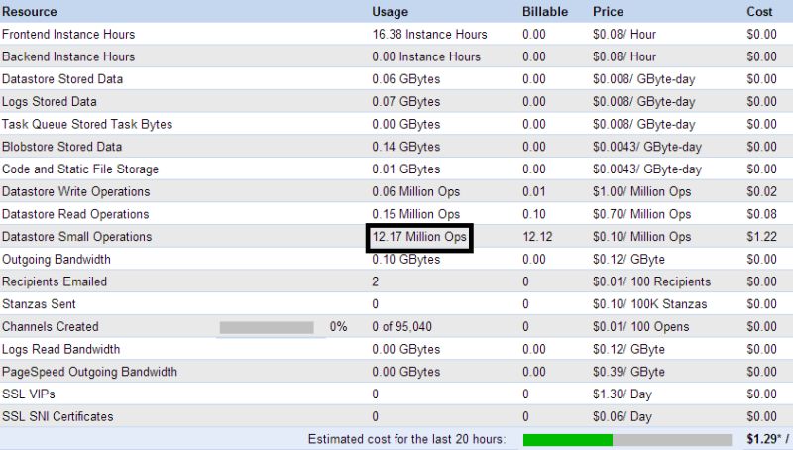Select the Frontend Instance Hours row label

point(68,35)
